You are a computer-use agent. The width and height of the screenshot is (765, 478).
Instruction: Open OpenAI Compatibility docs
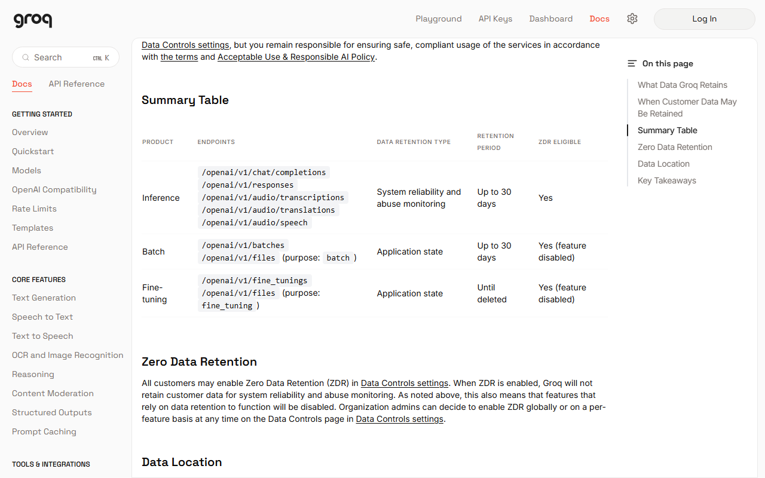coord(54,189)
